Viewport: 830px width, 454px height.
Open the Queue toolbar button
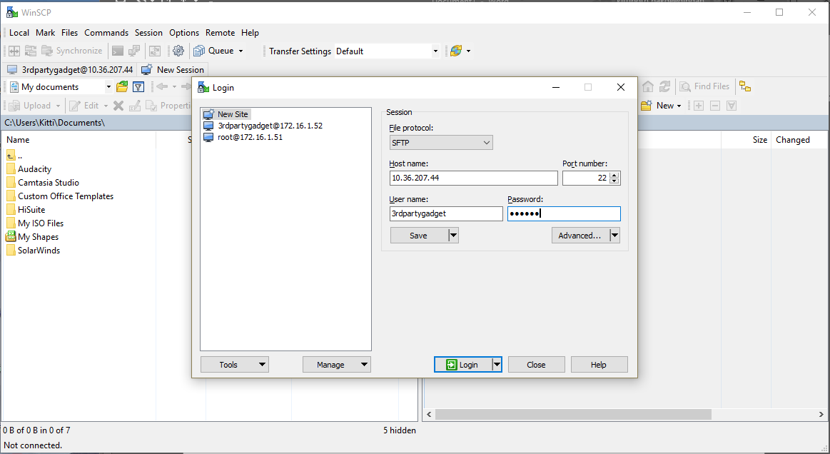tap(213, 51)
